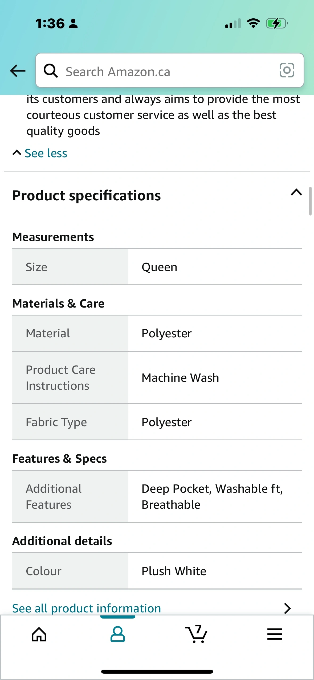314x680 pixels.
Task: Click the page scrollbar on right edge
Action: [310, 201]
